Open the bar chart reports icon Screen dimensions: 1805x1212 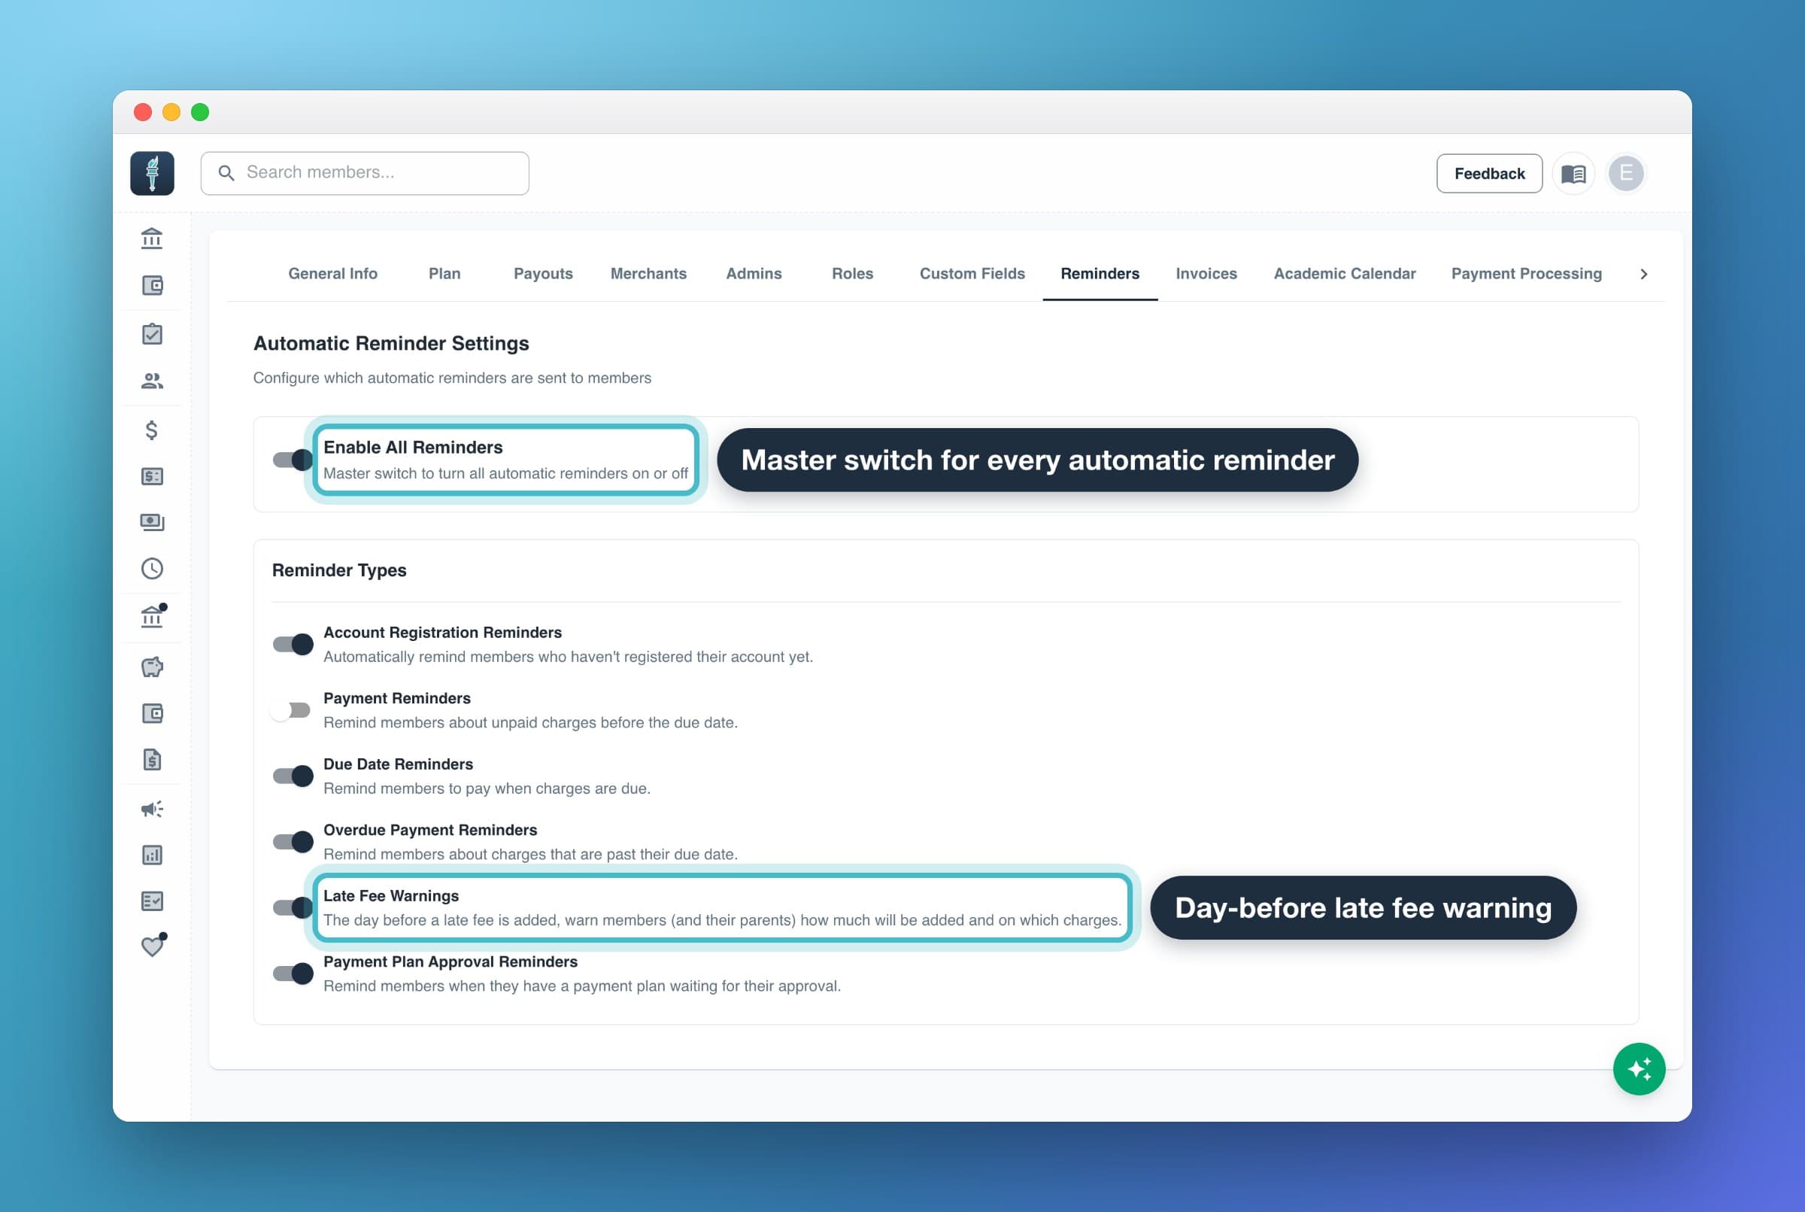[x=152, y=855]
